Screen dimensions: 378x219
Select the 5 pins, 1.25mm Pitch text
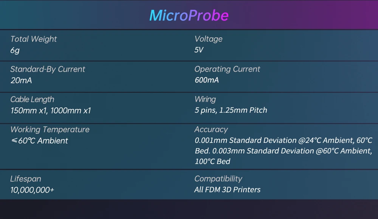pos(231,110)
